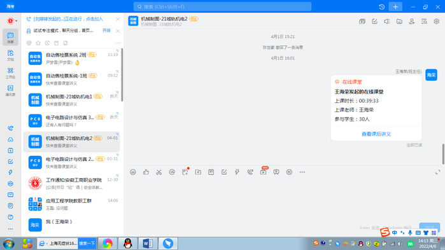Open chat 电子电路设计与仿真 2
This screenshot has width=445, height=250.
[71, 162]
